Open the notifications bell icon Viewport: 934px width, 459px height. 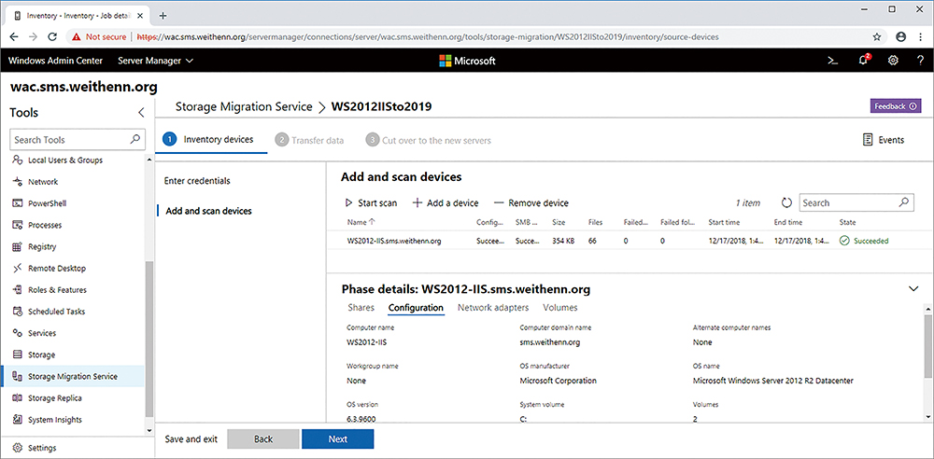pos(863,60)
